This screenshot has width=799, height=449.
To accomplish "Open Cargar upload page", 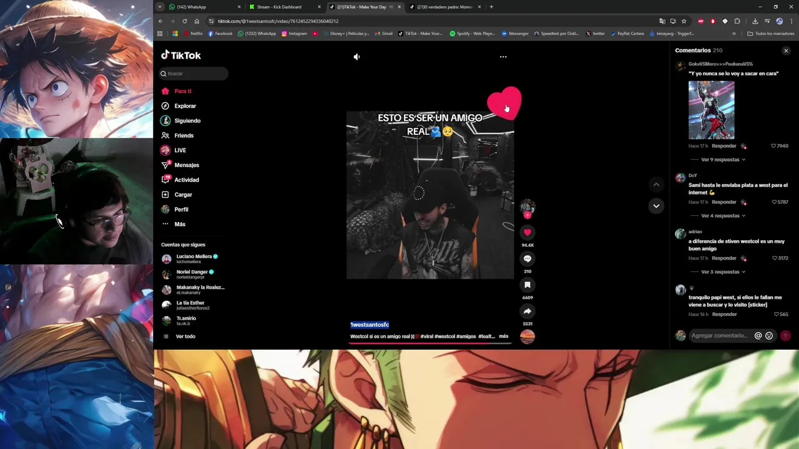I will point(177,195).
